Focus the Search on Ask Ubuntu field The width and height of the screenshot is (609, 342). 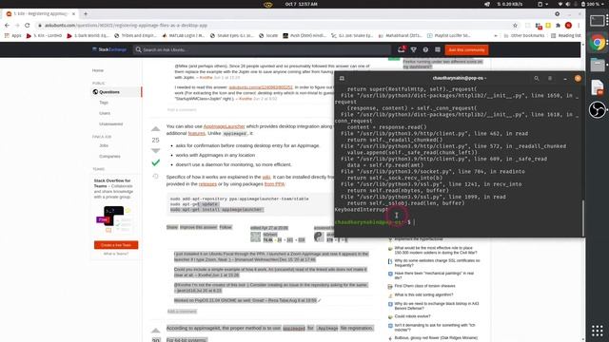(x=263, y=49)
